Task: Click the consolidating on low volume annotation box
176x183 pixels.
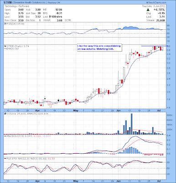Action: pyautogui.click(x=99, y=48)
